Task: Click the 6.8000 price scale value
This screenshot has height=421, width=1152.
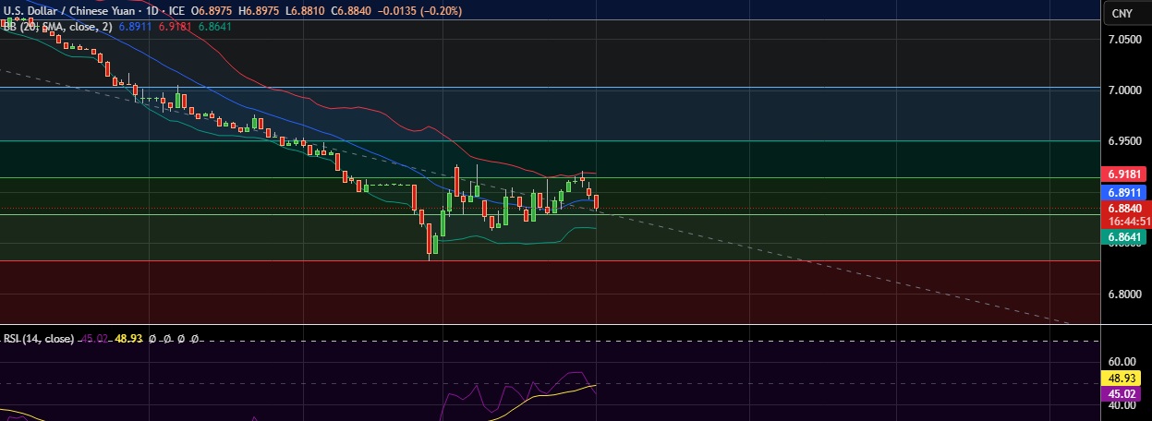Action: pos(1126,295)
